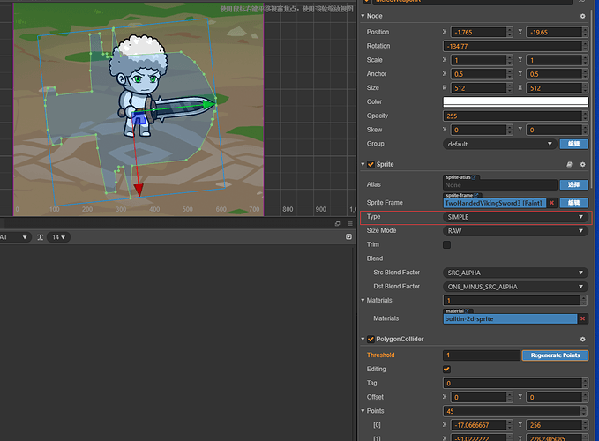
Task: Open the Node section gear settings
Action: 582,16
